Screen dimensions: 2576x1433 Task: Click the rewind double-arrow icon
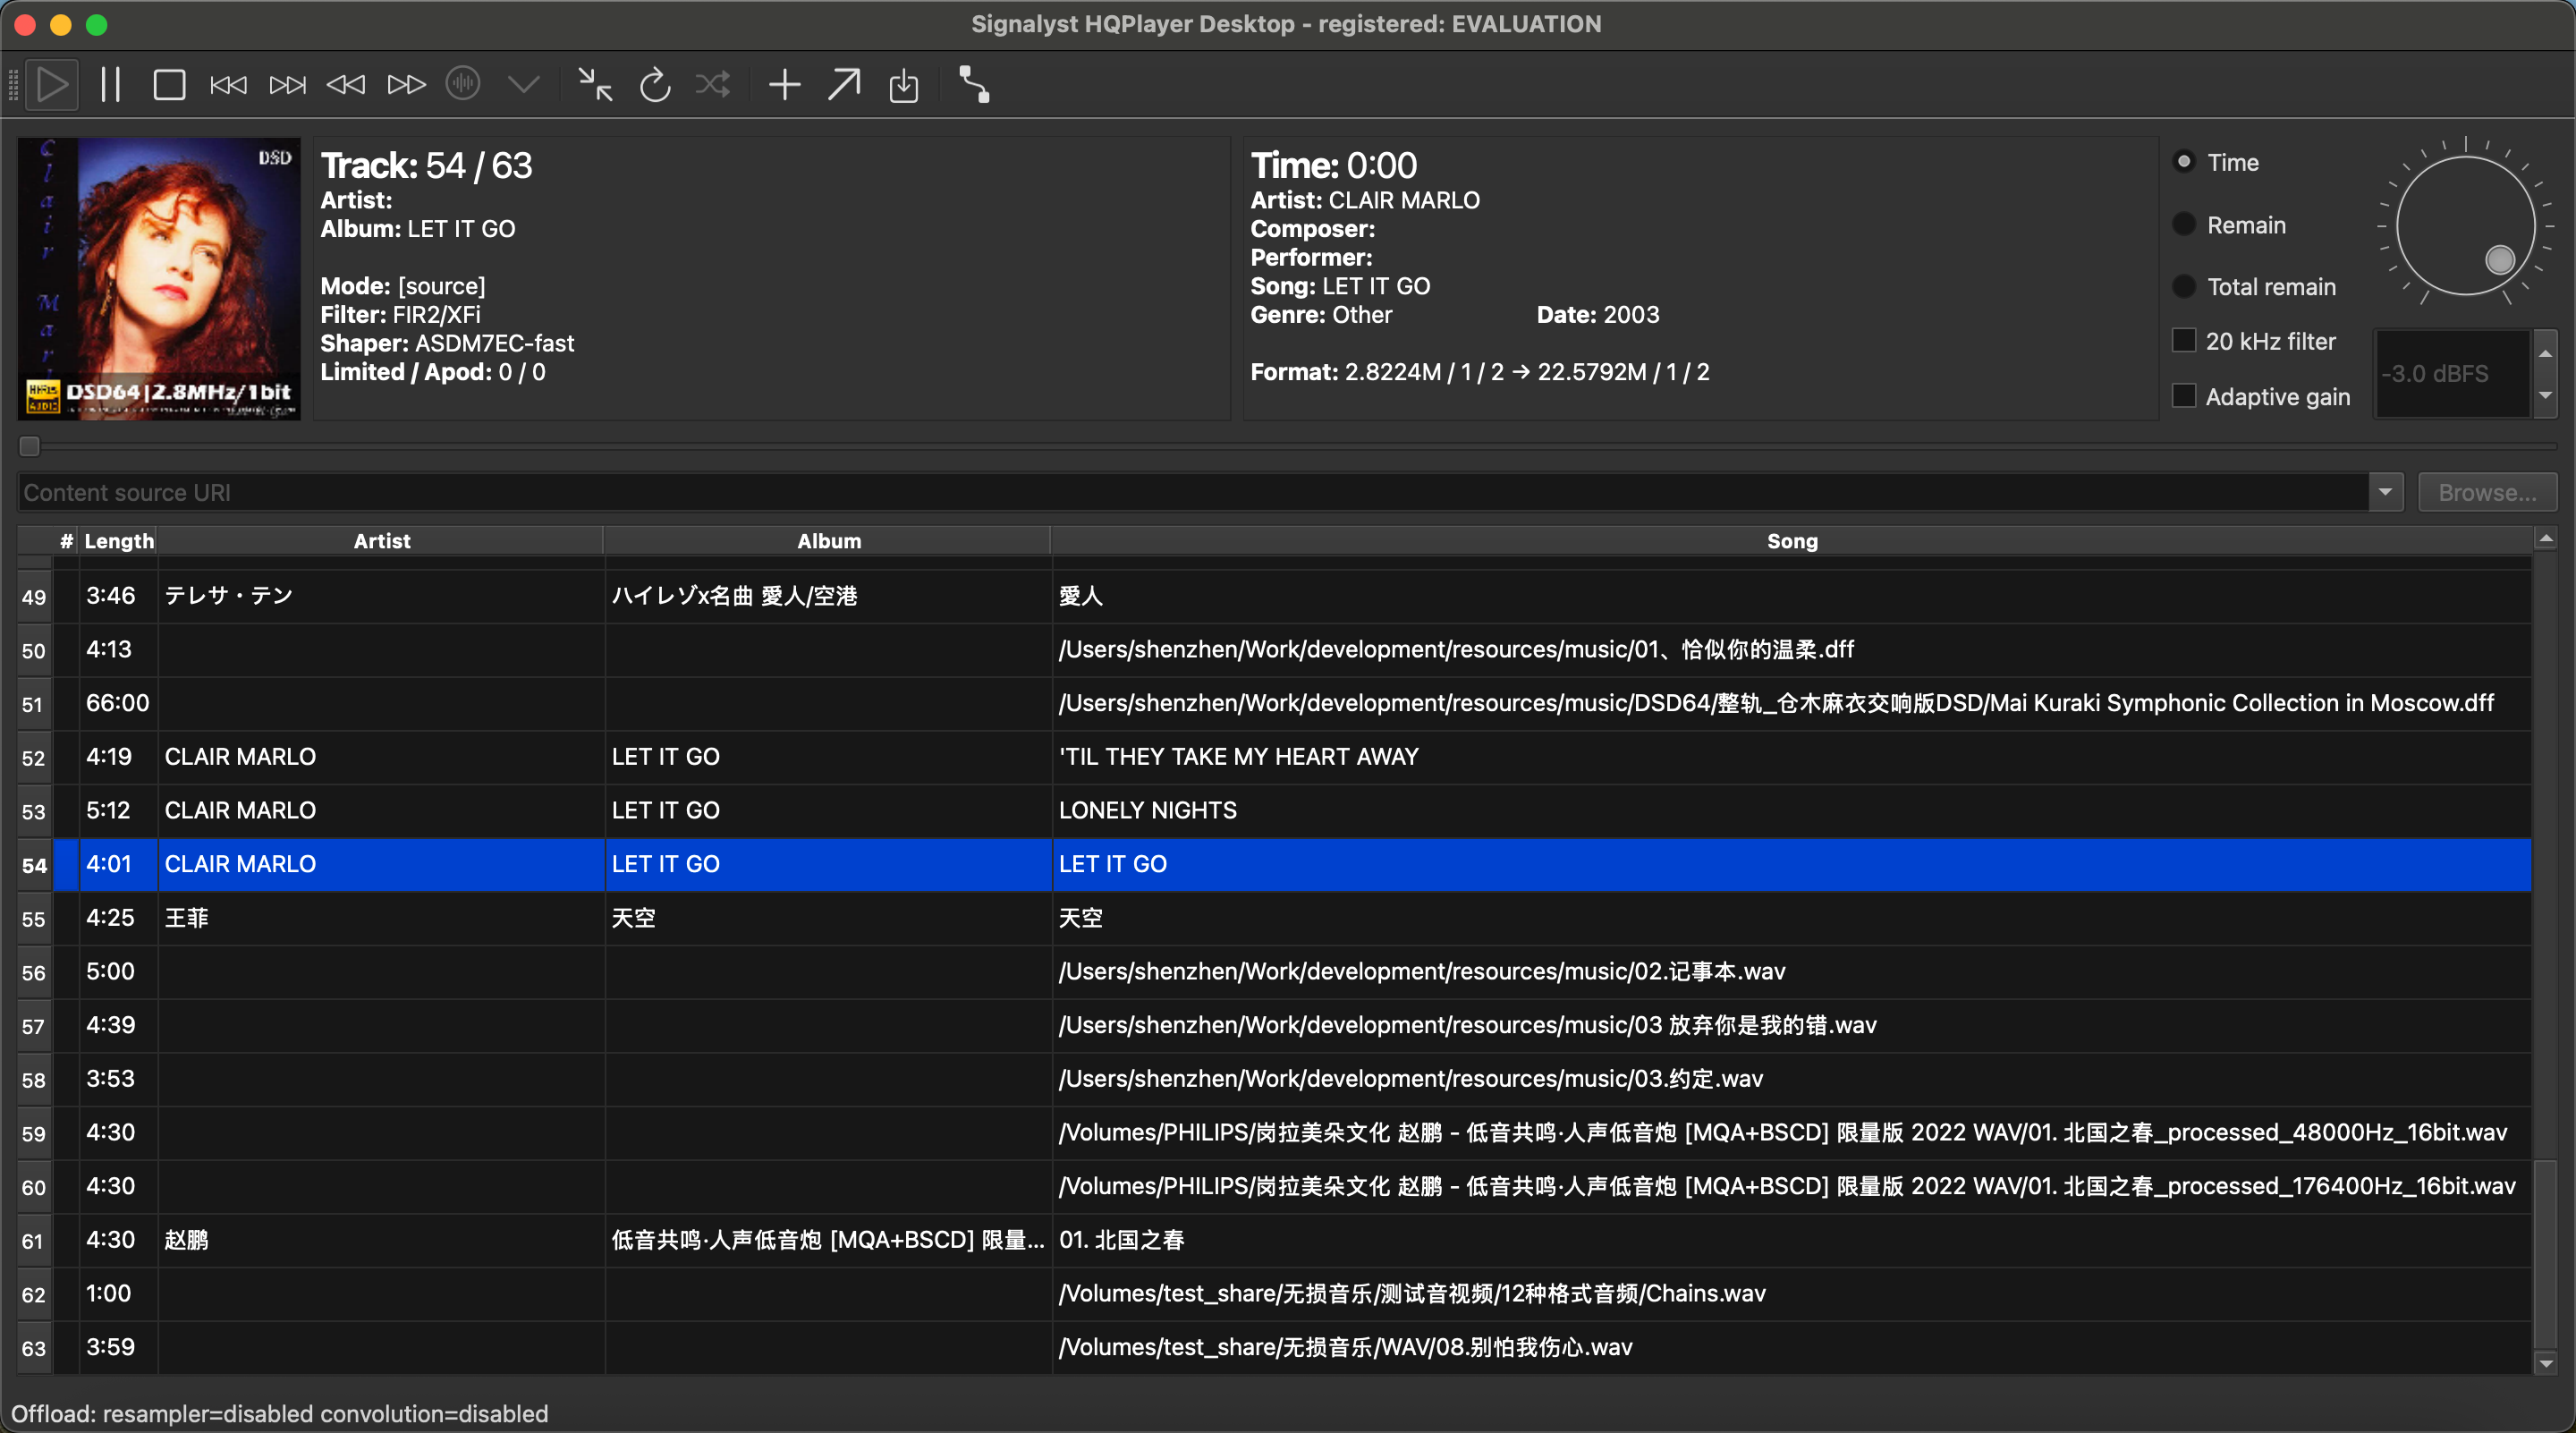346,85
